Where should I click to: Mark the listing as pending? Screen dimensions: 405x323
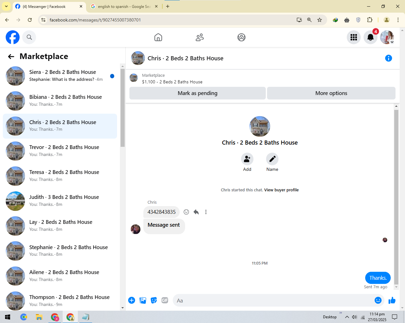click(x=197, y=93)
